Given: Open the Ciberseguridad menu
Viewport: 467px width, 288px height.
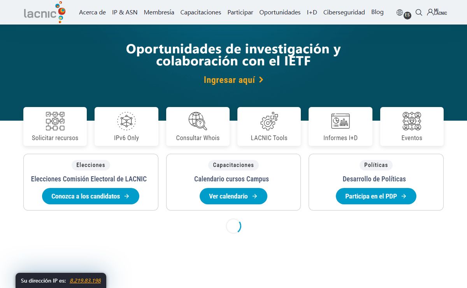Looking at the screenshot, I should [x=344, y=12].
